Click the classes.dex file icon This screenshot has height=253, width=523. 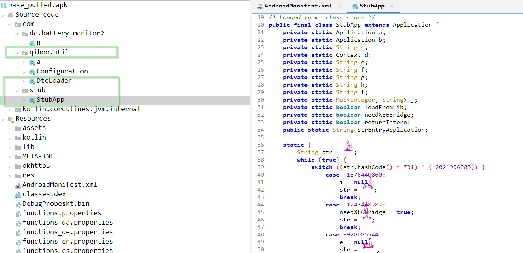tap(18, 195)
